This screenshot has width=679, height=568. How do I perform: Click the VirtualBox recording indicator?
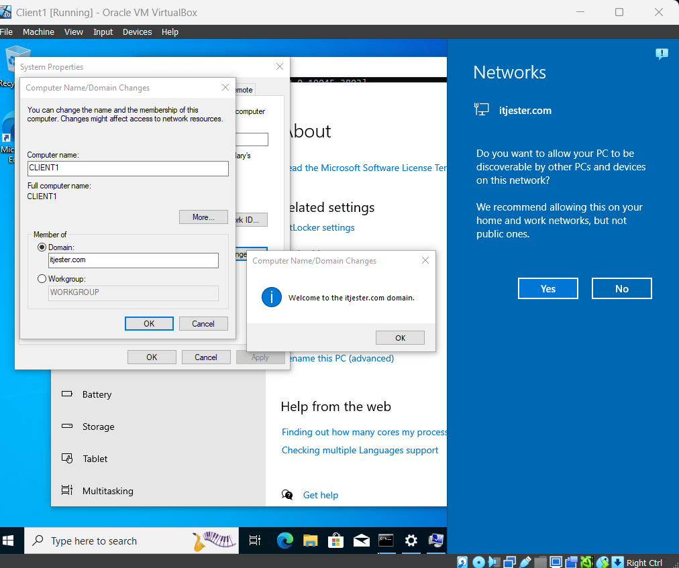pos(571,562)
